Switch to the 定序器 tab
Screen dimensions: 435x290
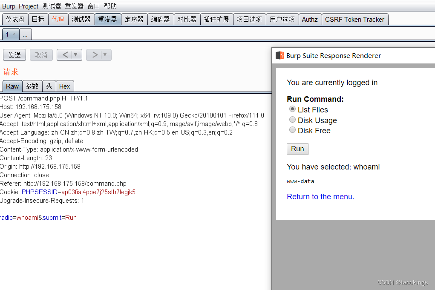coord(134,20)
